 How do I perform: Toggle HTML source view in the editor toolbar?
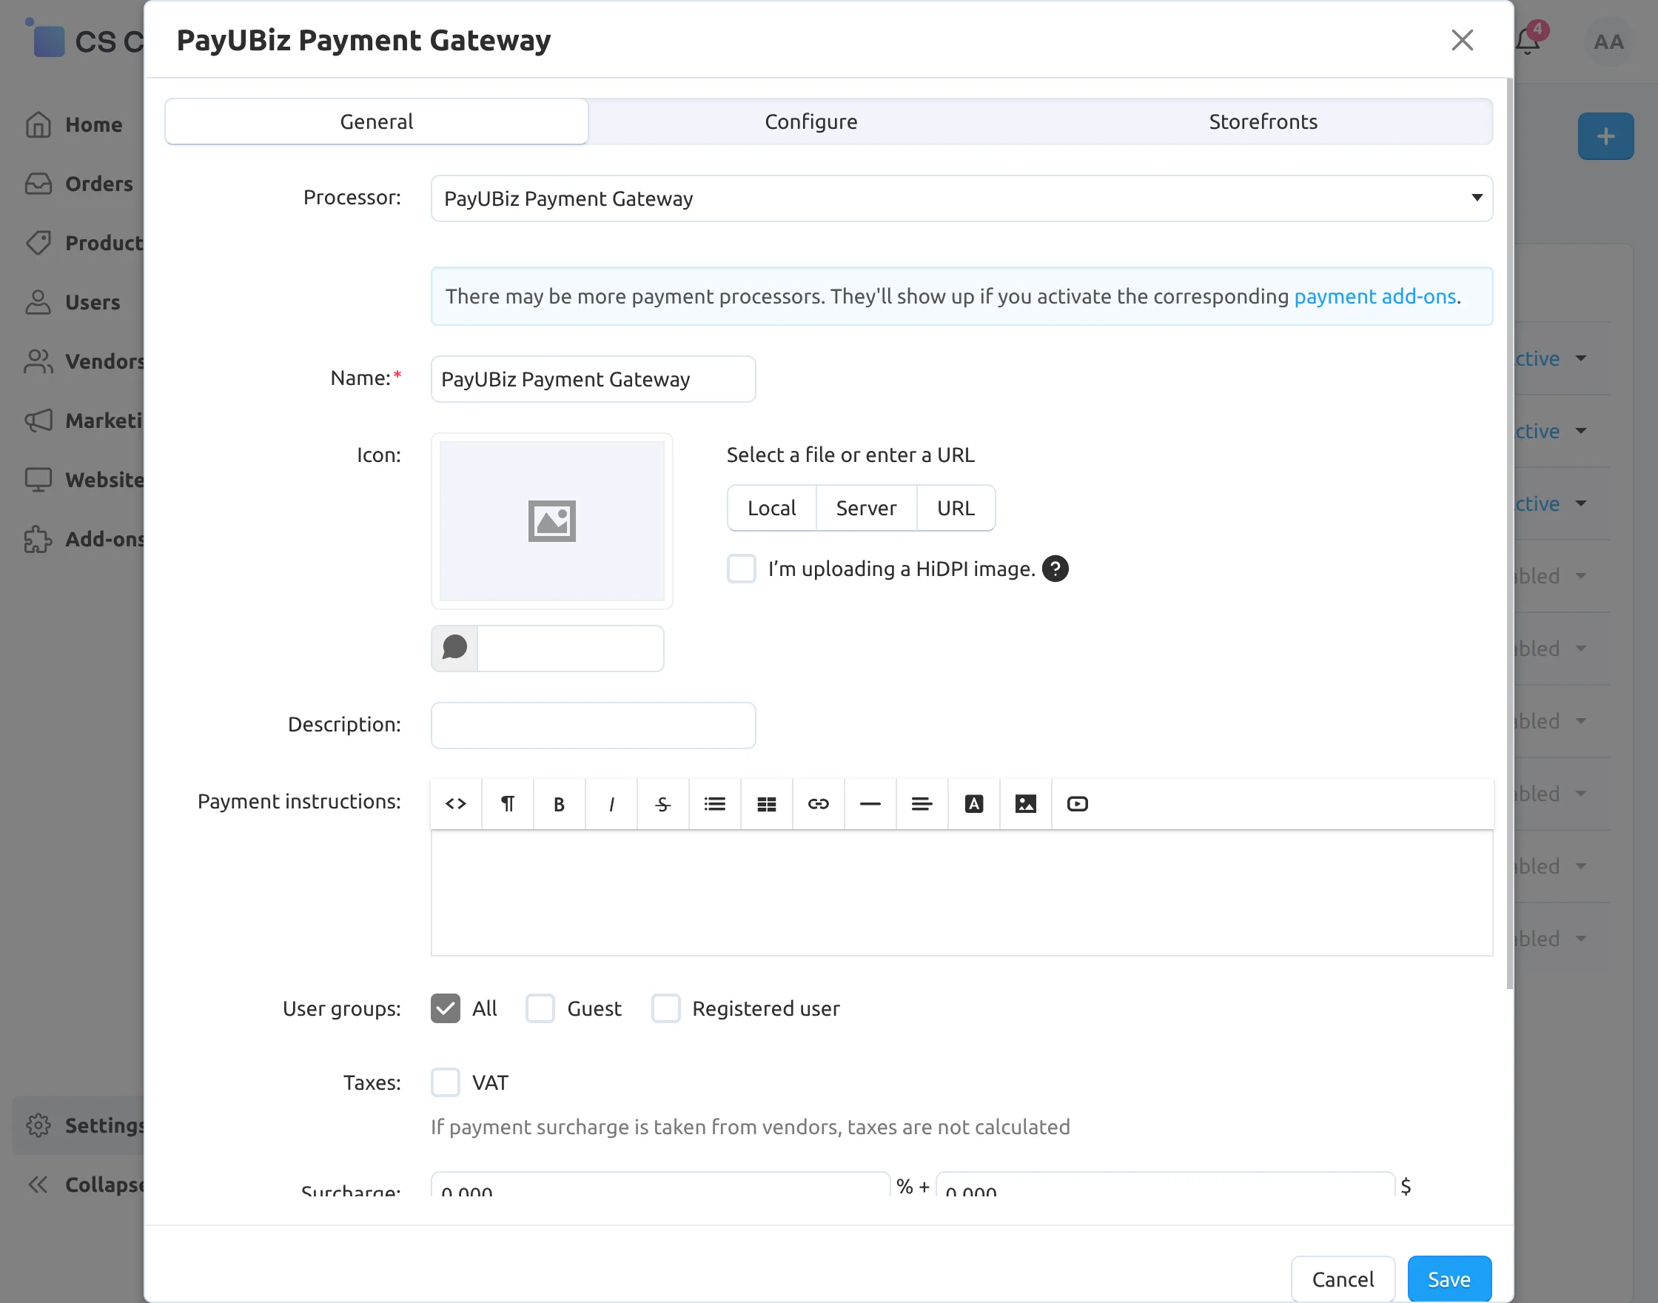tap(456, 803)
